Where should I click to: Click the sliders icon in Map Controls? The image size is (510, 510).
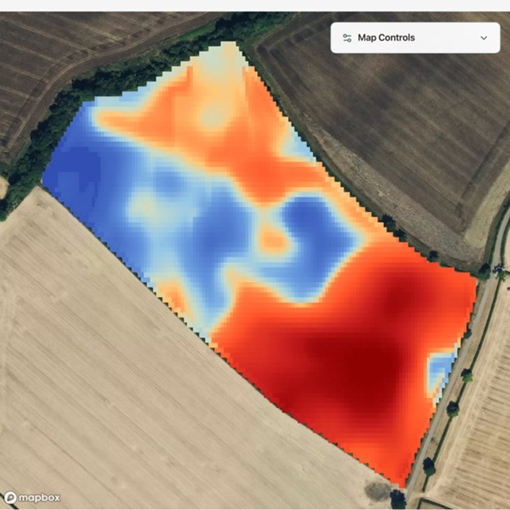pyautogui.click(x=347, y=38)
